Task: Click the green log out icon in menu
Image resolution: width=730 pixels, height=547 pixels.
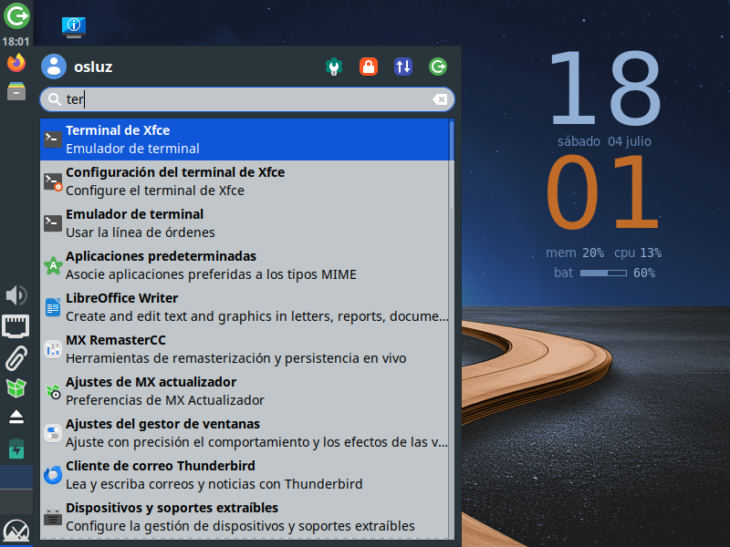Action: 438,67
